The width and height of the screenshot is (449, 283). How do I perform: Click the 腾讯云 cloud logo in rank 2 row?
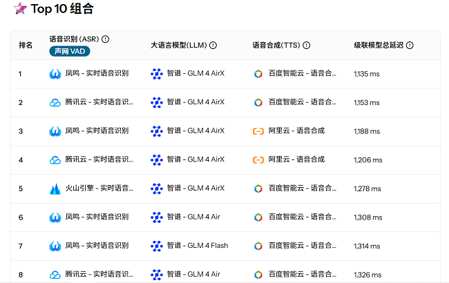[55, 102]
